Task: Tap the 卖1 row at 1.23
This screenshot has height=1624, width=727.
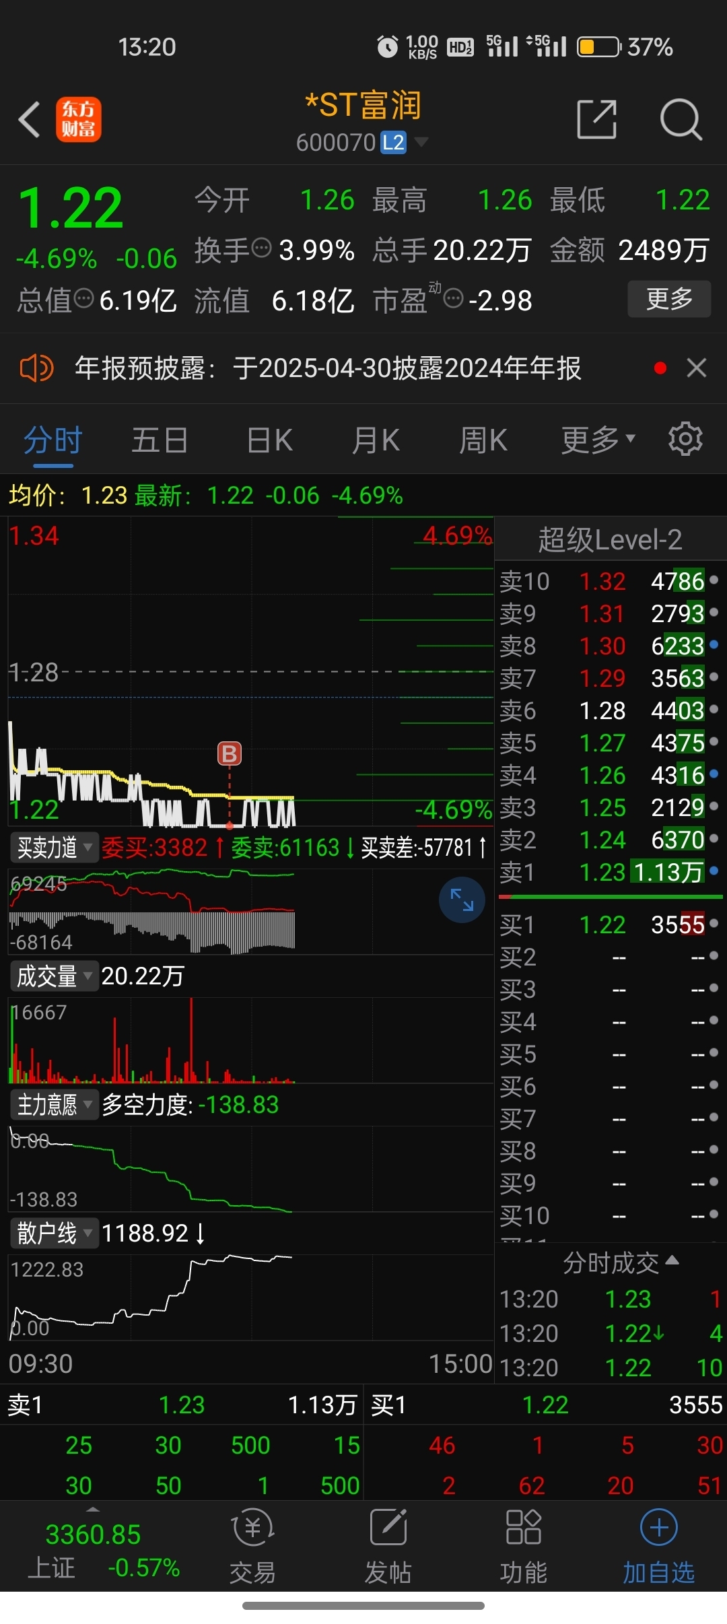Action: coord(610,872)
